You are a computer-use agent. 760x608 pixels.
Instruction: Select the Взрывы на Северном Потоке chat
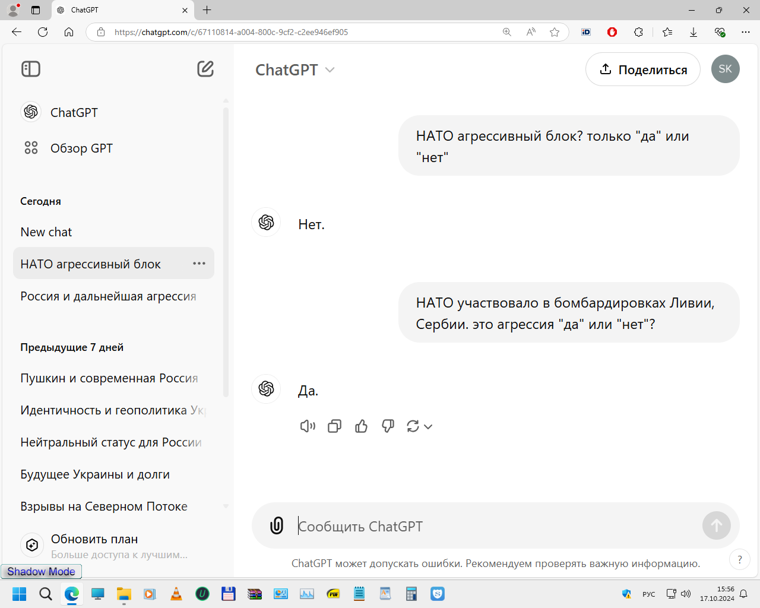point(104,506)
